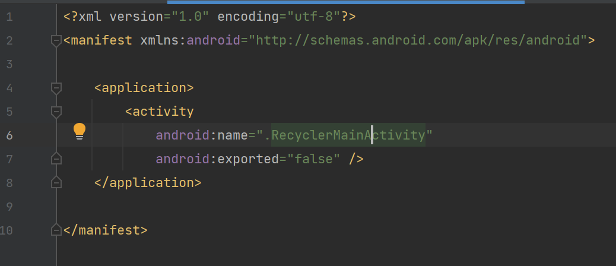
Task: Toggle fold marker beside closing manifest tag
Action: 56,230
